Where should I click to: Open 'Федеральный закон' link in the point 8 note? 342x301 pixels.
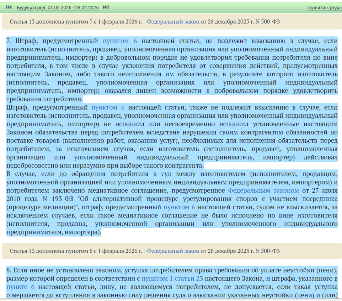[x=173, y=251]
